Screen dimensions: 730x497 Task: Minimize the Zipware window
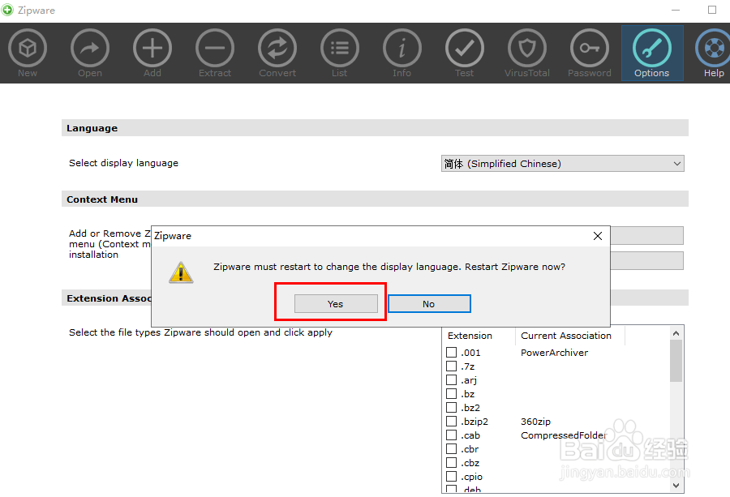pyautogui.click(x=676, y=10)
